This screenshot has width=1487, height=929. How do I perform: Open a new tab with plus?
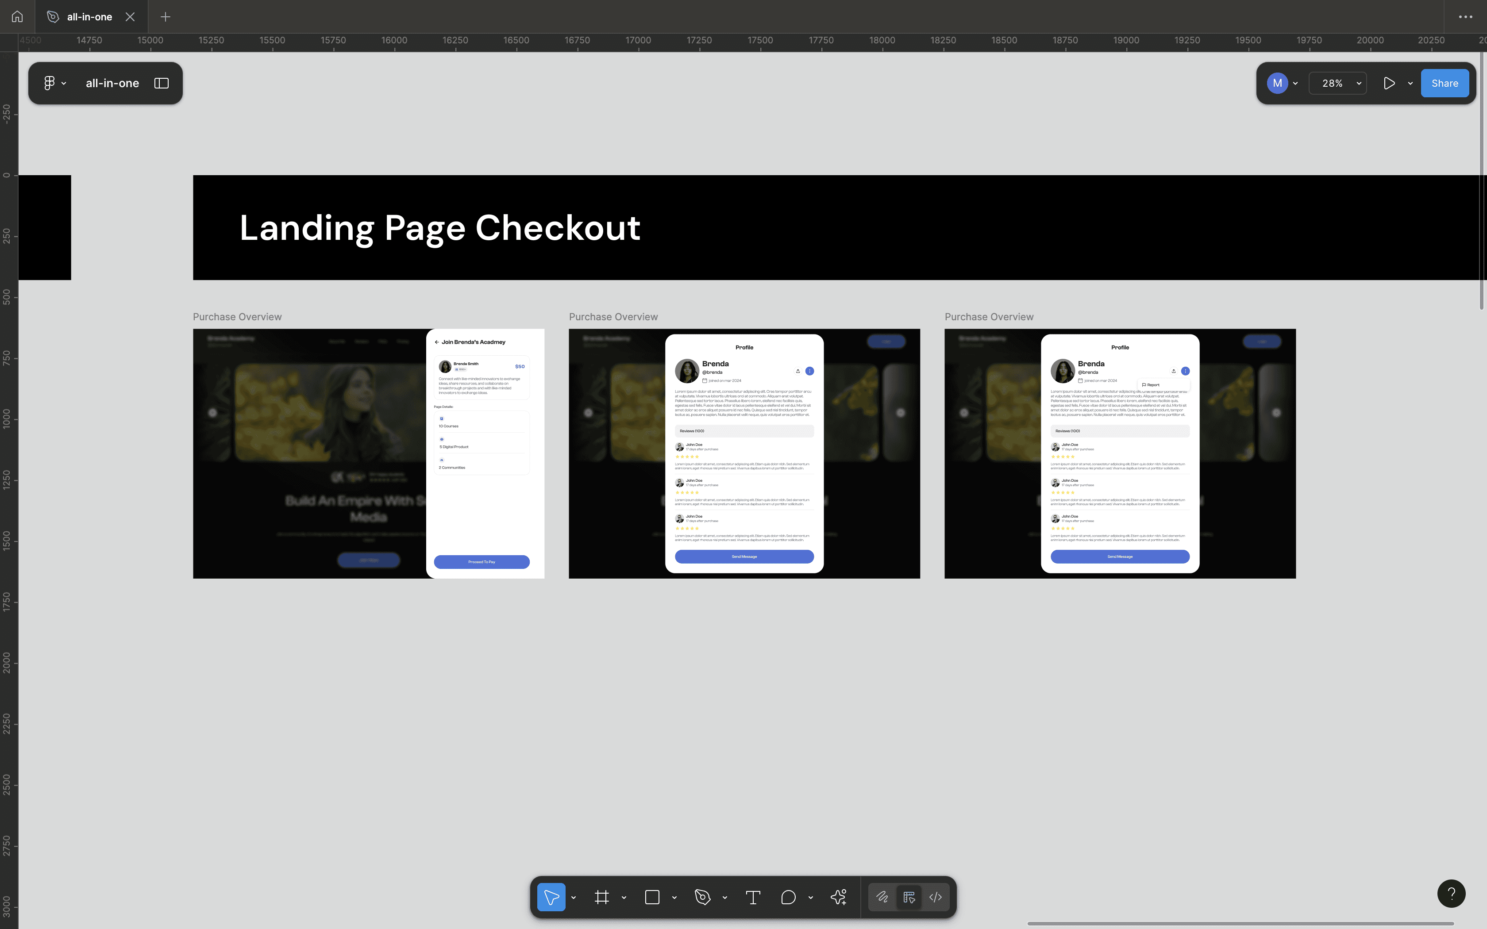coord(165,17)
